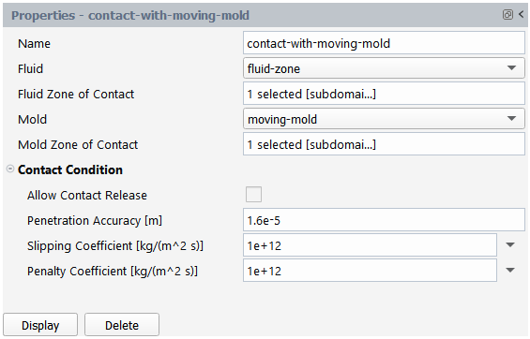Open the Mold dropdown showing moving-mold
Image resolution: width=530 pixels, height=339 pixels.
[384, 119]
